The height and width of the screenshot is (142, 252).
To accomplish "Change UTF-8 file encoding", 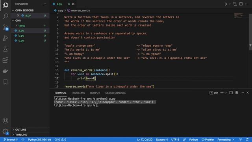I will click(x=175, y=140).
